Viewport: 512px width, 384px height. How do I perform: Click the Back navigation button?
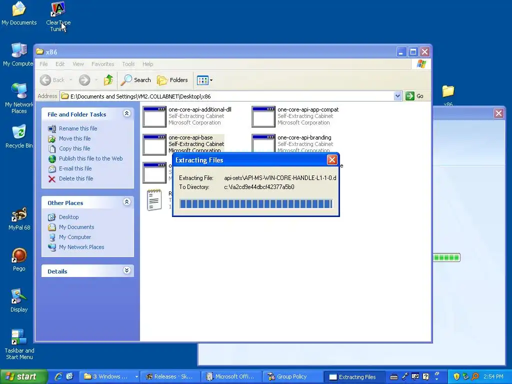(52, 80)
